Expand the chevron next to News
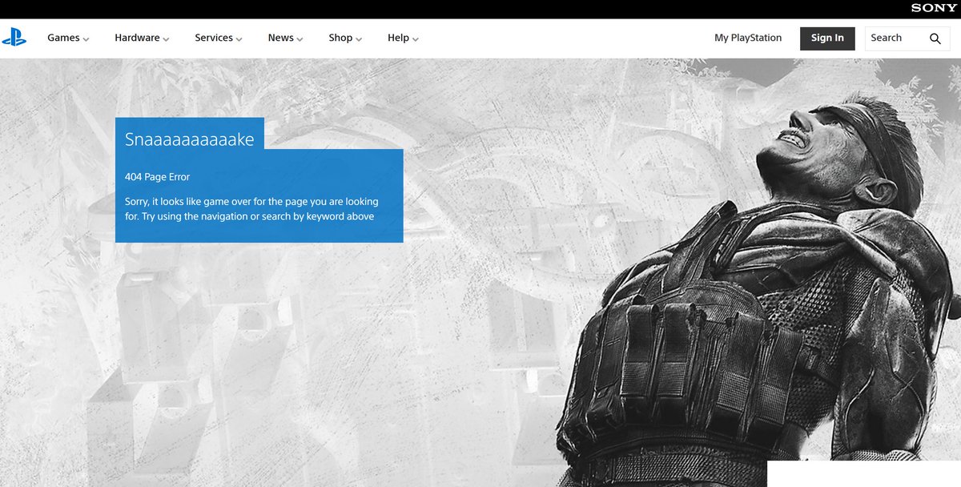The height and width of the screenshot is (487, 961). click(x=300, y=38)
